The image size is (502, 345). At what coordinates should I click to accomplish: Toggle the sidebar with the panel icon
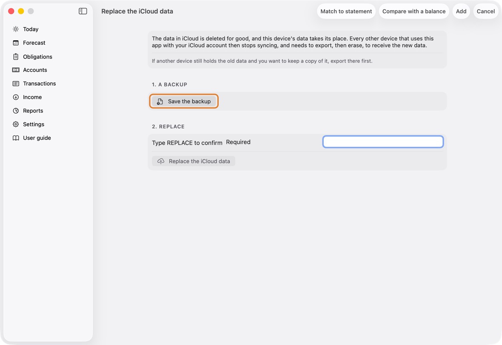(83, 11)
